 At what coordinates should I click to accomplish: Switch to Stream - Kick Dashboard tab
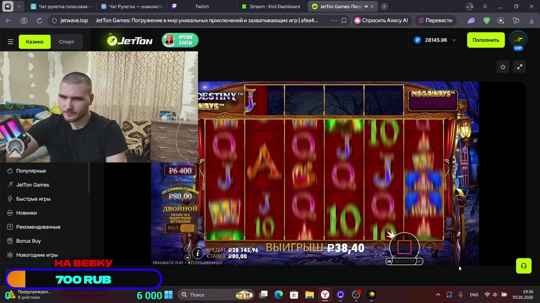272,6
